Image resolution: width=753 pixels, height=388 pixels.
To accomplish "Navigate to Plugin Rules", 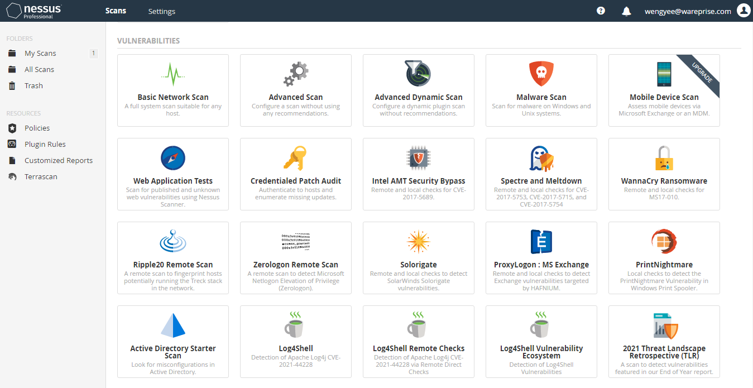I will coord(45,145).
